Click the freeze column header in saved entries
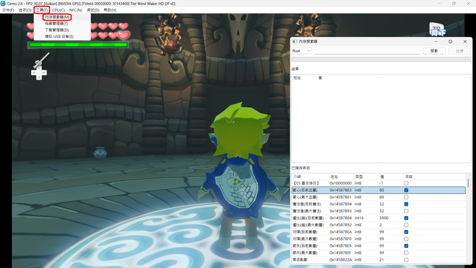This screenshot has height=268, width=476. click(408, 176)
